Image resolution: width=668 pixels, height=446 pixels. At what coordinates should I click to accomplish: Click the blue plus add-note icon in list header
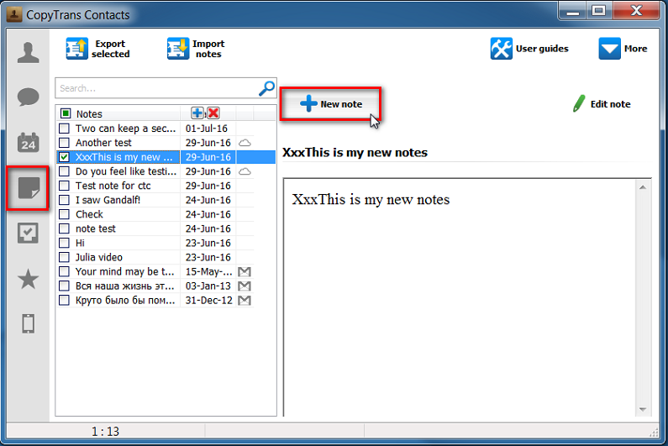[x=197, y=113]
